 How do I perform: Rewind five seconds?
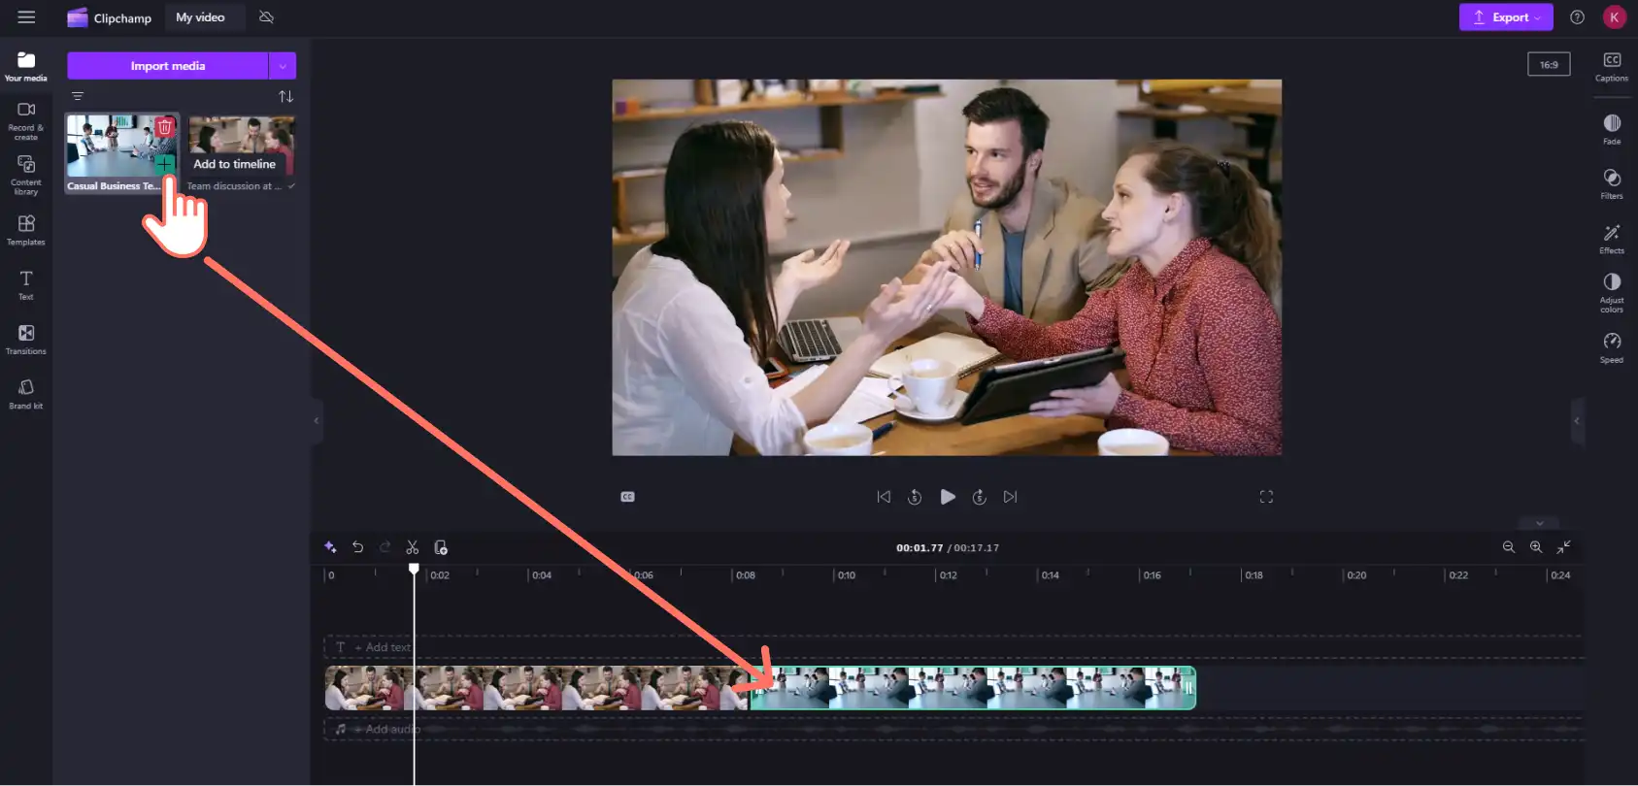[x=915, y=497]
